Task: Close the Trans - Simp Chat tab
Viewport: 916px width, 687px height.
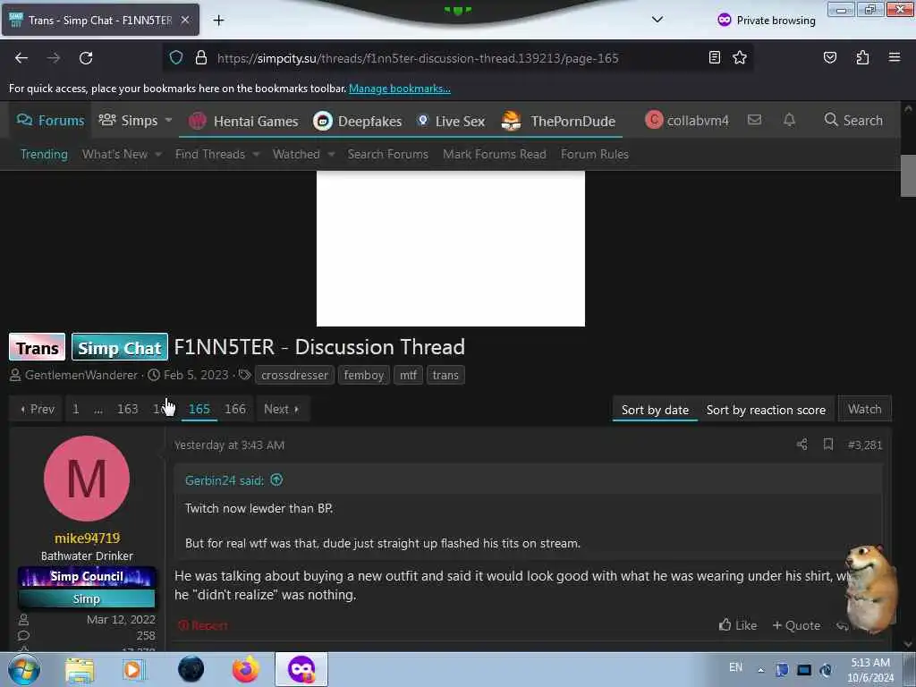Action: pyautogui.click(x=184, y=20)
